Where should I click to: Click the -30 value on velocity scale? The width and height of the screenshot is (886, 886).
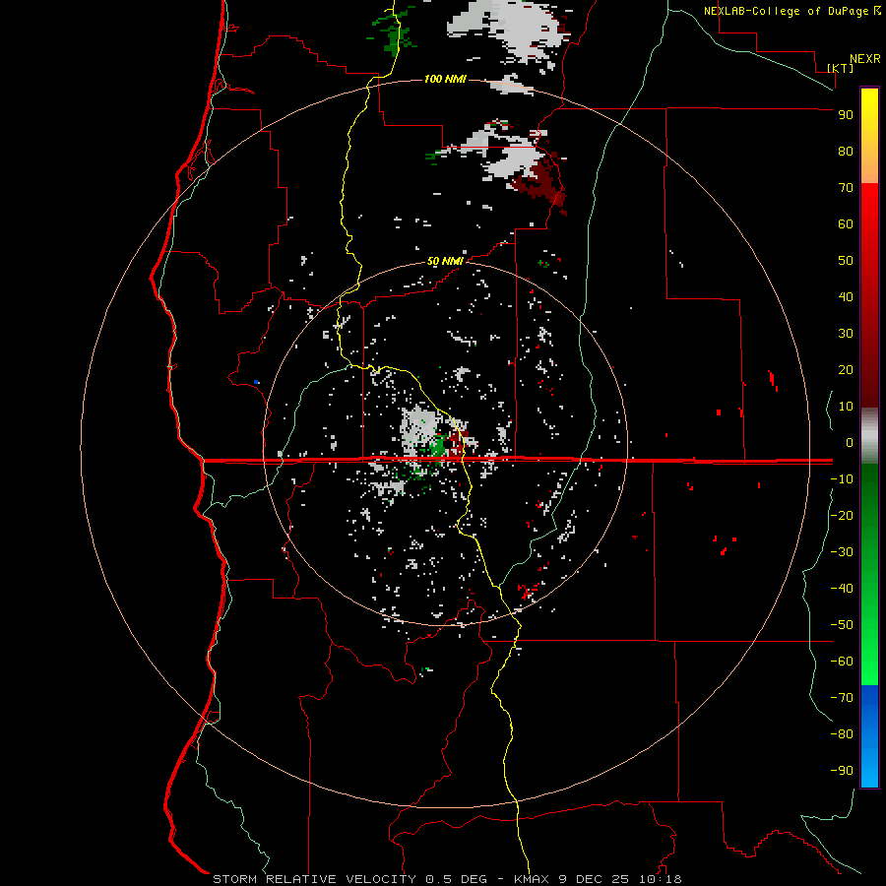coord(842,552)
